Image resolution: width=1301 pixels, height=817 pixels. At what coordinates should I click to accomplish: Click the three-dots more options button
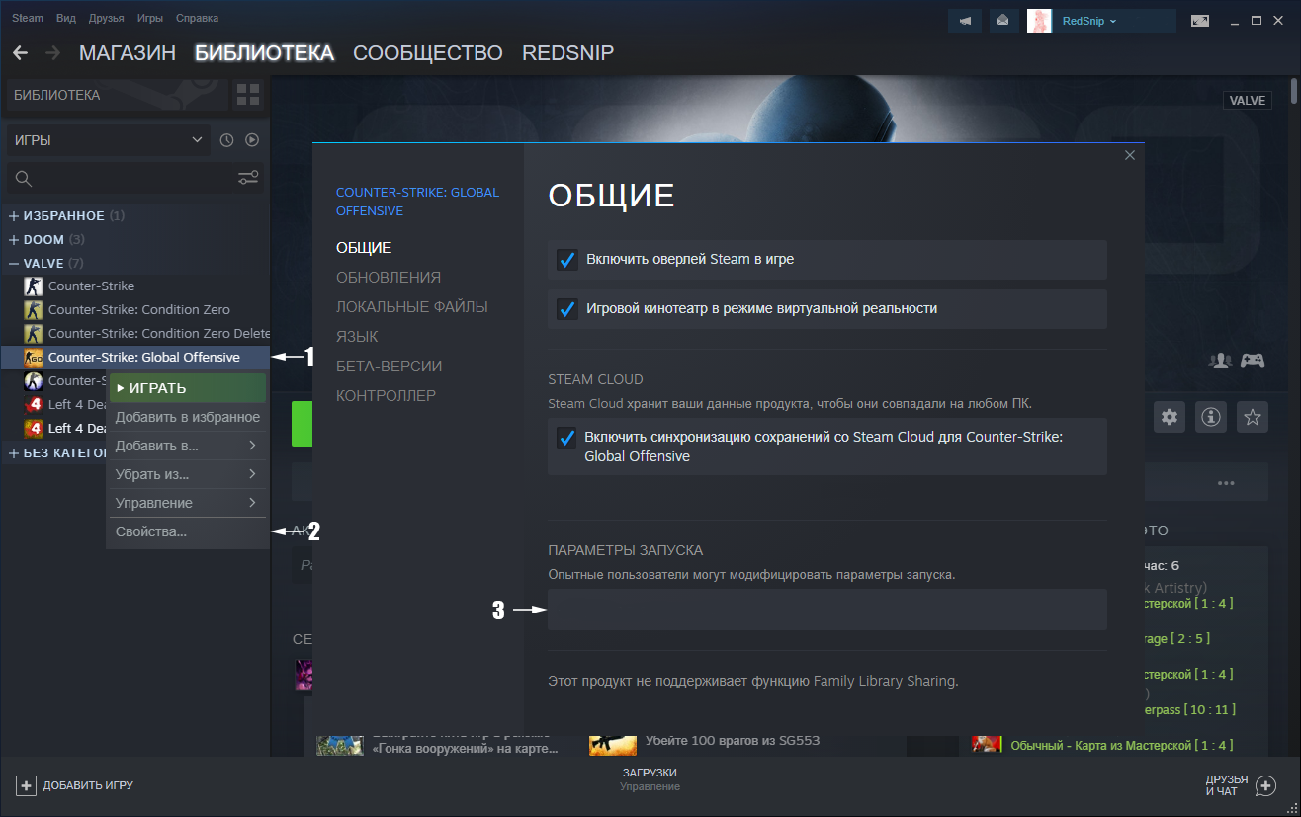pyautogui.click(x=1227, y=483)
